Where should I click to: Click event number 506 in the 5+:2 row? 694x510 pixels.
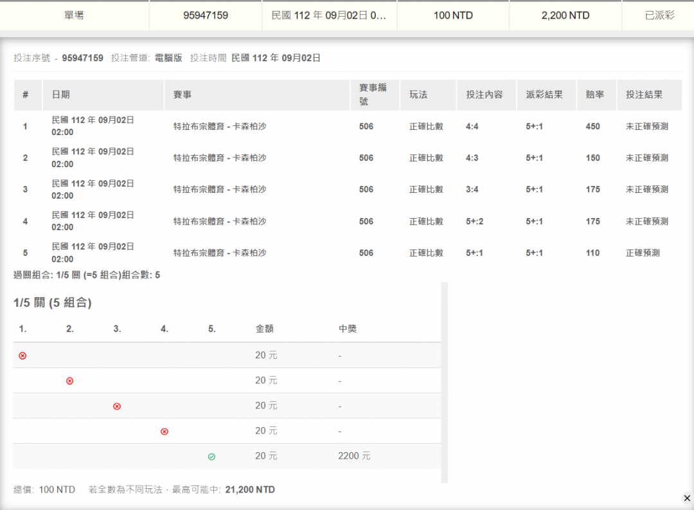[366, 221]
